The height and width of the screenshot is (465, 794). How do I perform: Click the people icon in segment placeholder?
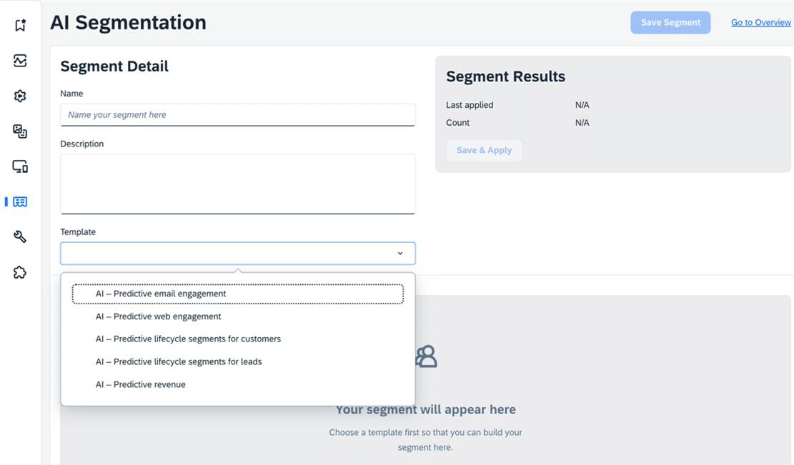click(x=426, y=356)
